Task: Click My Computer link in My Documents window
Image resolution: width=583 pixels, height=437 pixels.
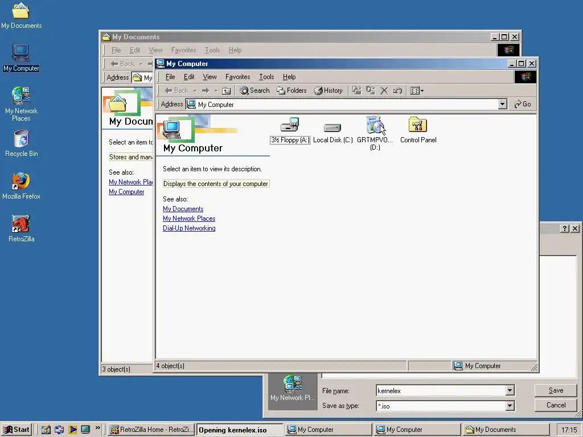Action: (x=126, y=192)
